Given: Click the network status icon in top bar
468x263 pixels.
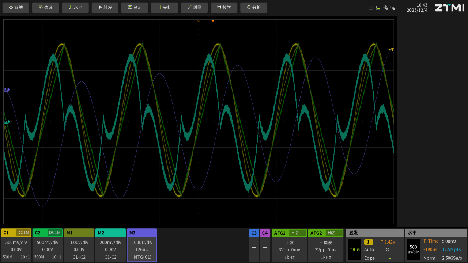Looking at the screenshot, I should [x=371, y=8].
